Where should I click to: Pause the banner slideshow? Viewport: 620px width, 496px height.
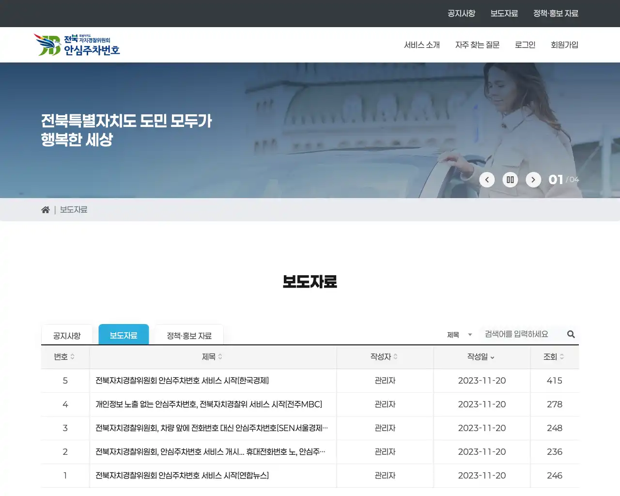click(510, 179)
